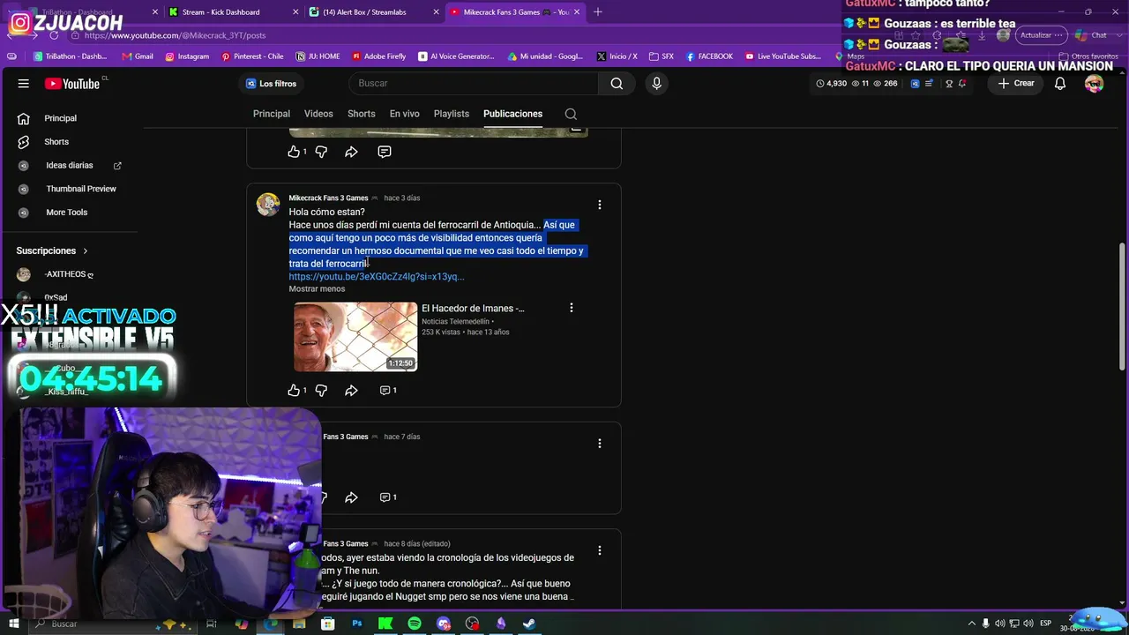
Task: Open Kick app from the taskbar
Action: (385, 624)
